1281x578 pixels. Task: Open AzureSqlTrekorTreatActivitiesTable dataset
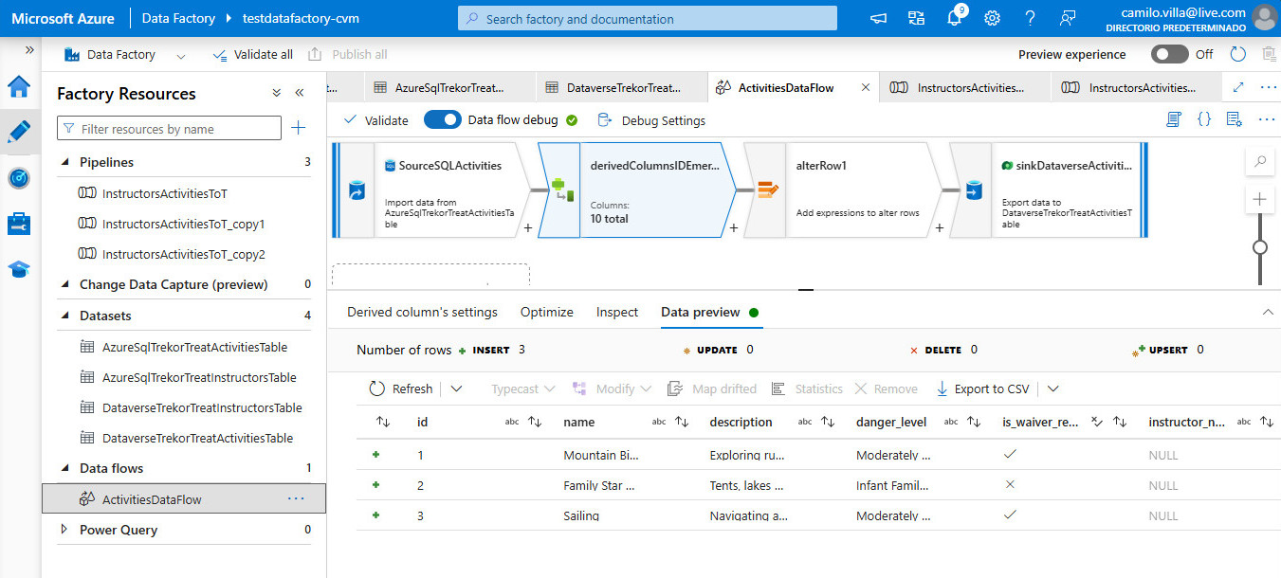(194, 347)
